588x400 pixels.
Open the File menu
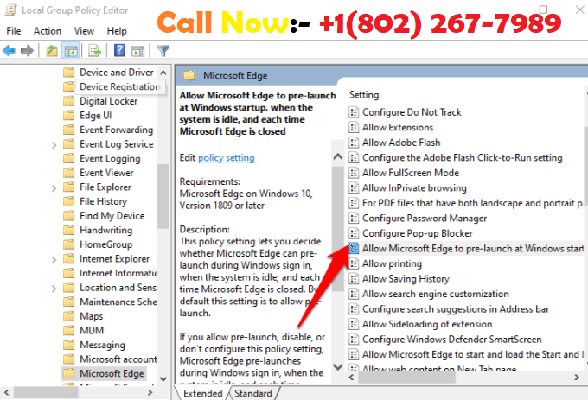(x=14, y=31)
